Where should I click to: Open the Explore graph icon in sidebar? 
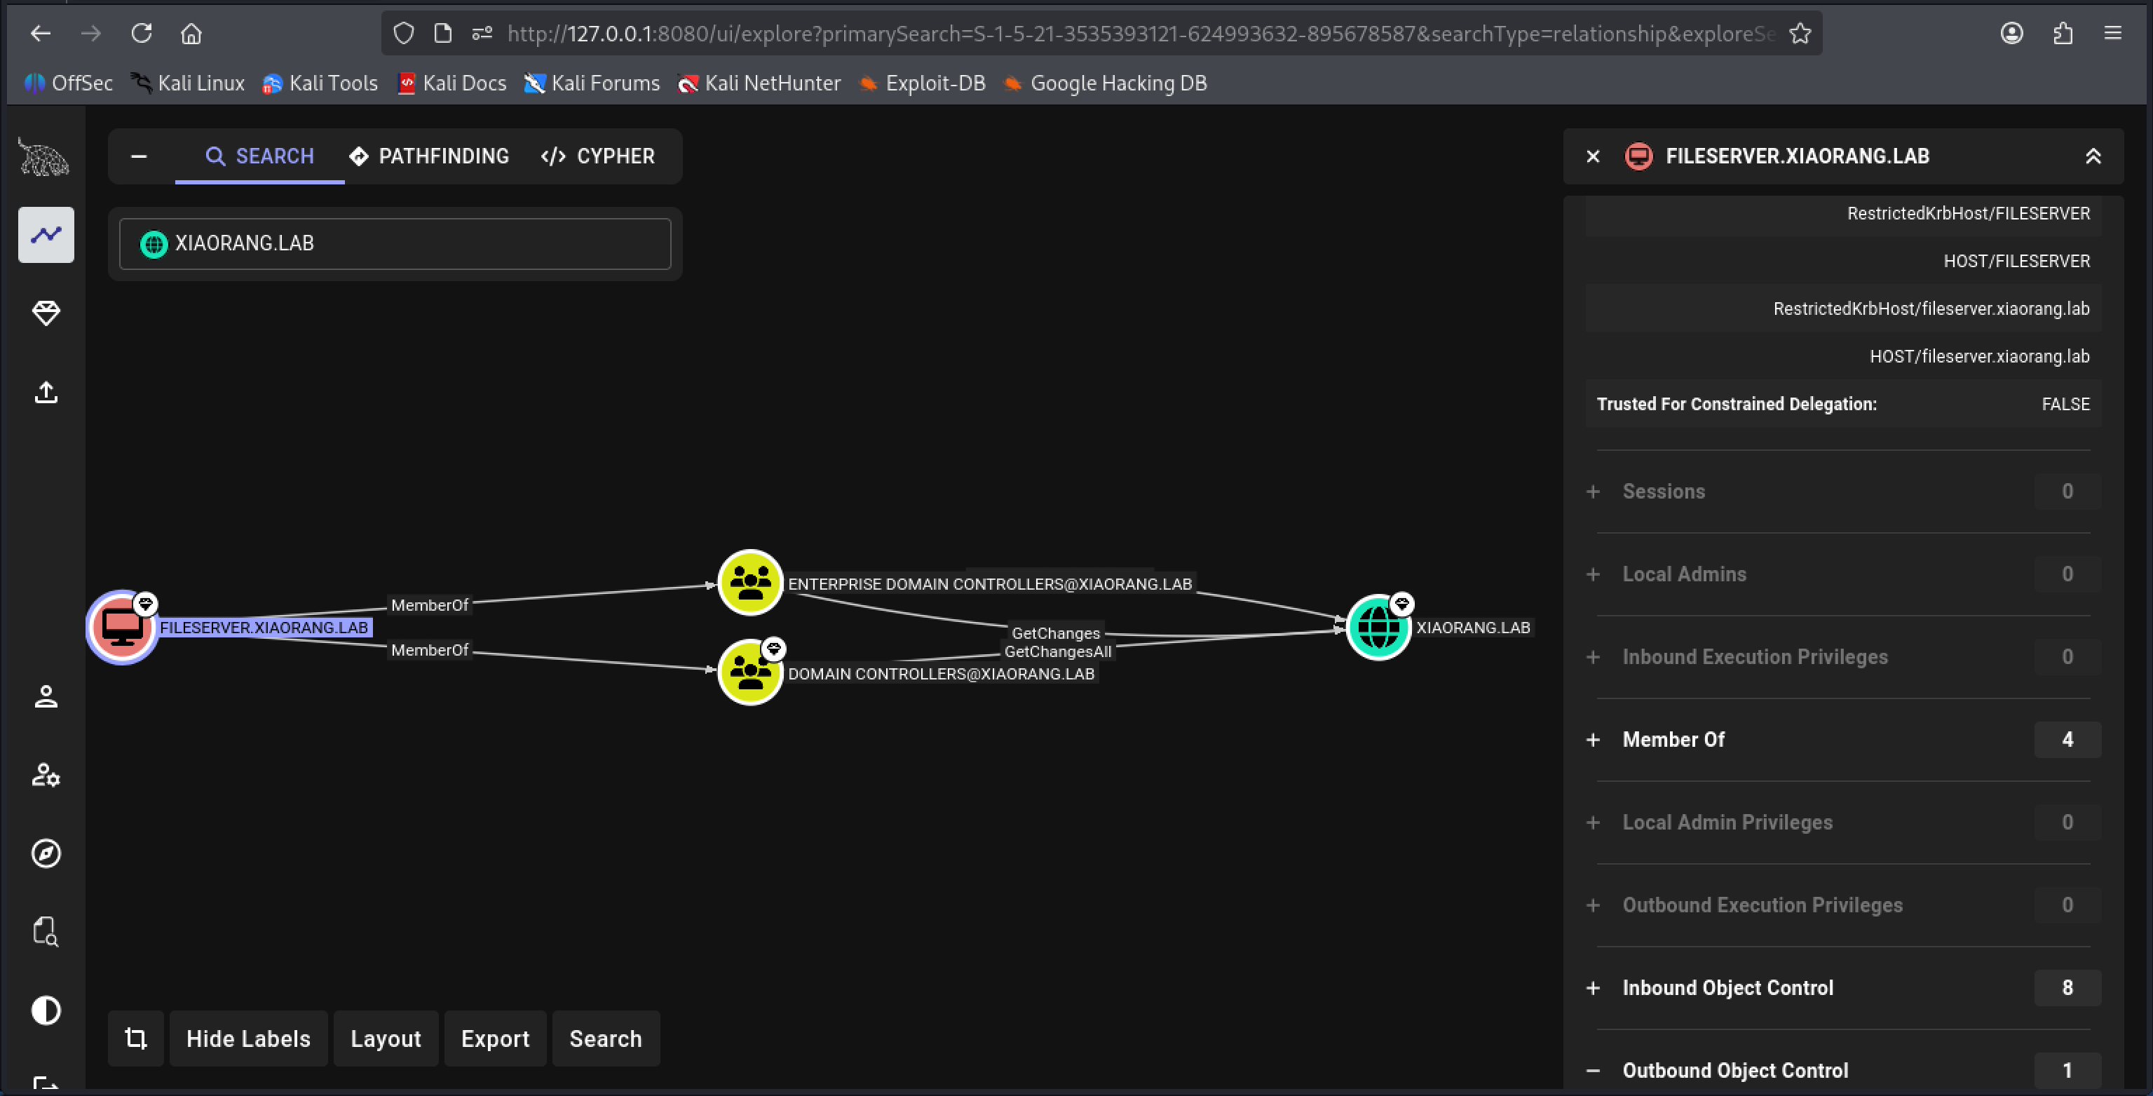pos(46,235)
